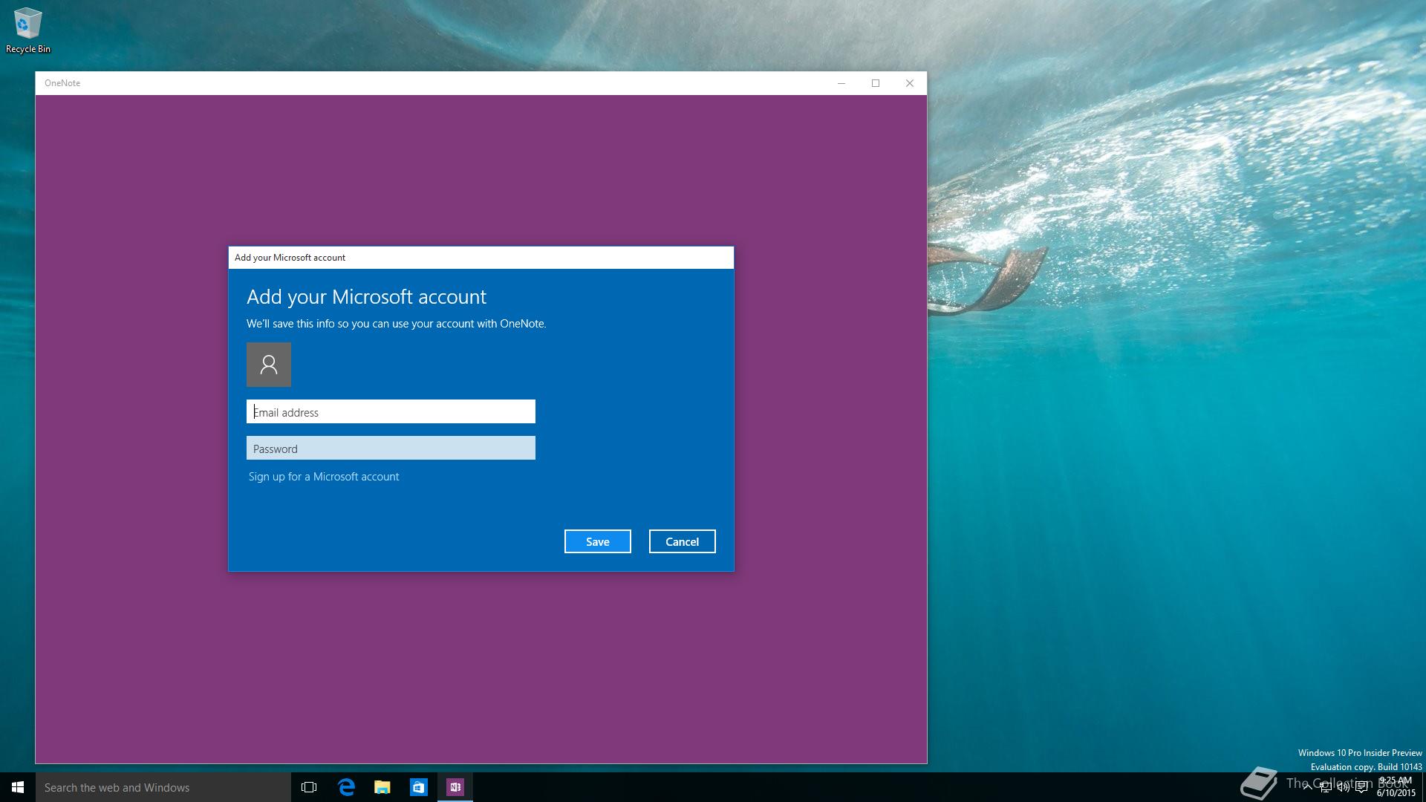Maximize the OneNote window

click(876, 83)
